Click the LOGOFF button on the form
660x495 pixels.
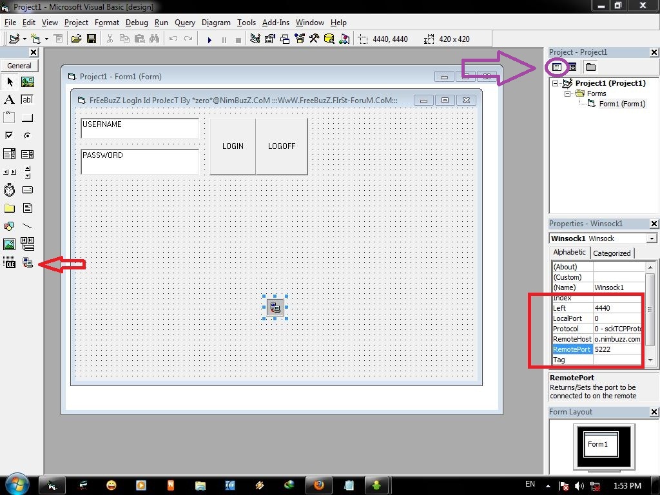pyautogui.click(x=282, y=146)
